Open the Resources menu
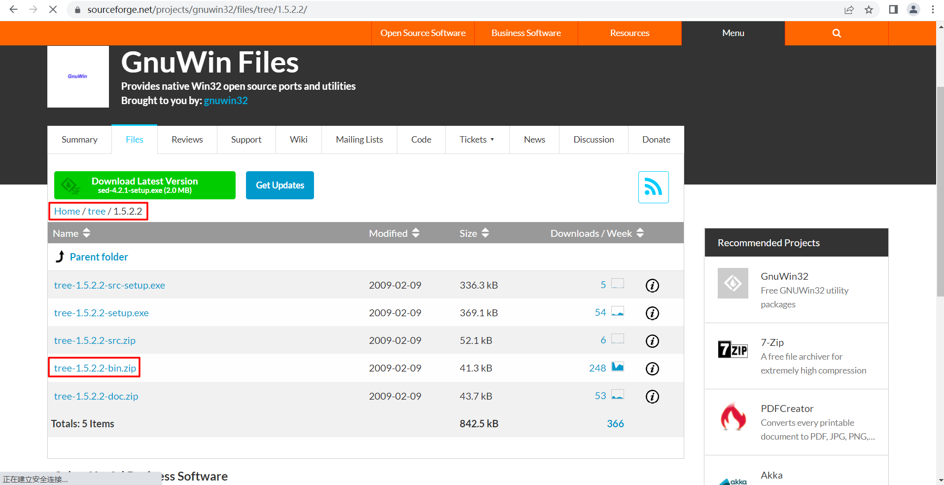944x485 pixels. [x=629, y=33]
